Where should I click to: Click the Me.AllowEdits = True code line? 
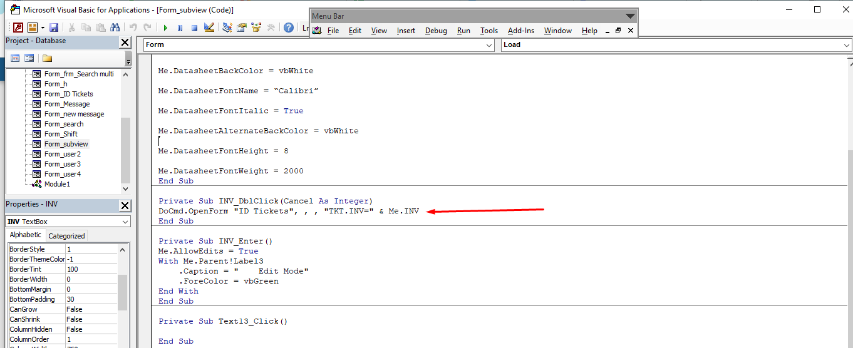(208, 251)
